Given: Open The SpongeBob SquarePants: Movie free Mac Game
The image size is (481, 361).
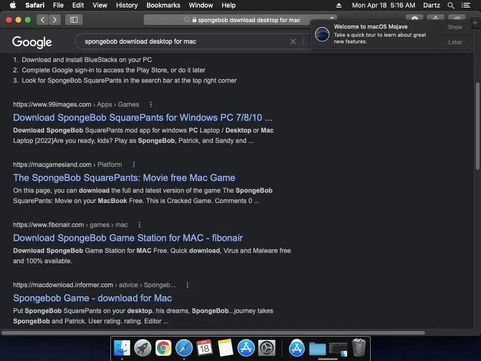Looking at the screenshot, I should 124,178.
